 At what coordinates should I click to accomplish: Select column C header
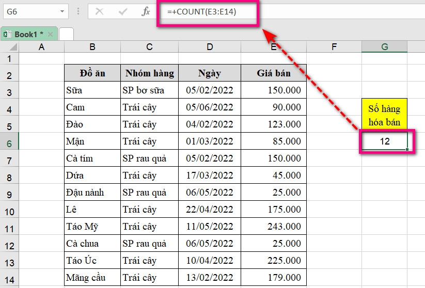pos(149,47)
